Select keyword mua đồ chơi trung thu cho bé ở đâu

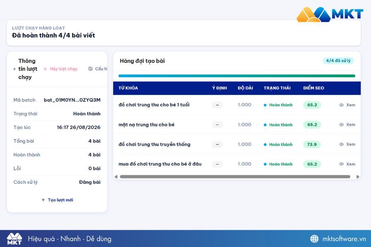(x=160, y=164)
